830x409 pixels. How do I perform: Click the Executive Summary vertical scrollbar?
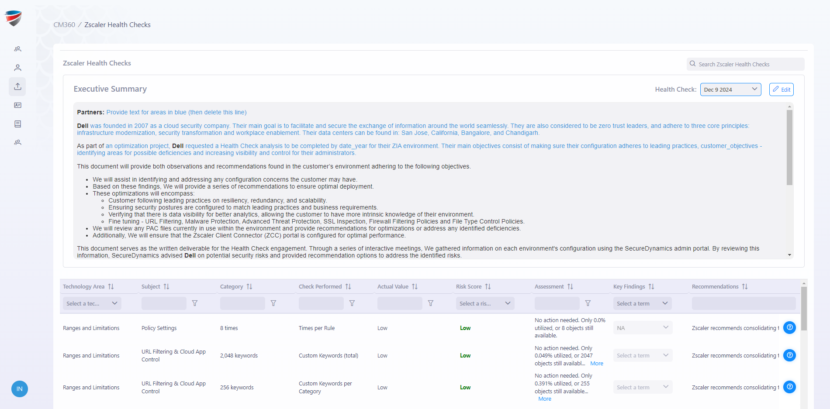tap(789, 148)
